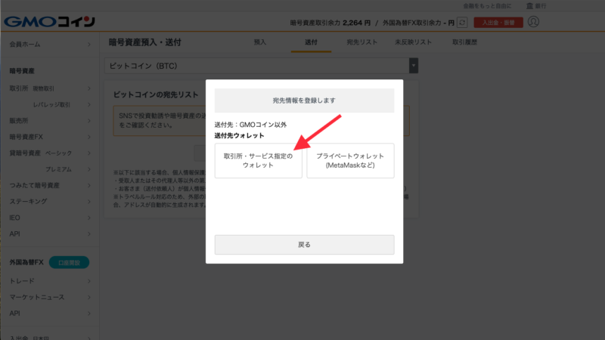
Task: Click the 銀行 bank icon link
Action: (536, 6)
